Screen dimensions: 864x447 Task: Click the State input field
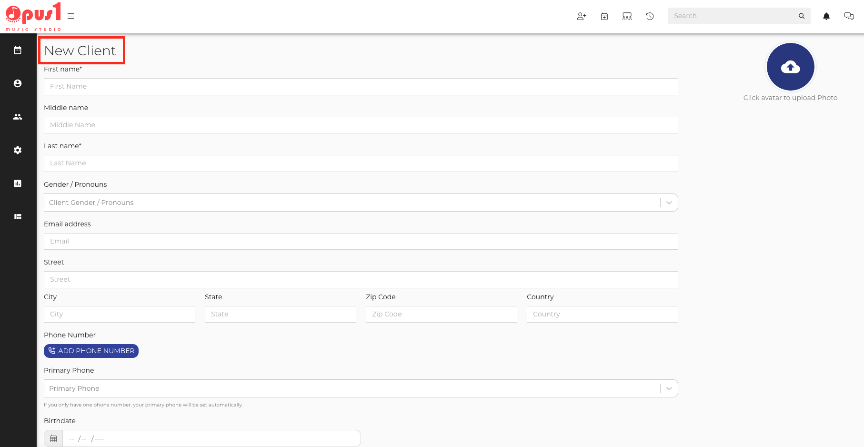point(281,314)
